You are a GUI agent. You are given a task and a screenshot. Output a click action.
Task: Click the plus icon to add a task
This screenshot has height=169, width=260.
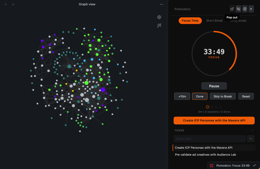click(x=250, y=139)
